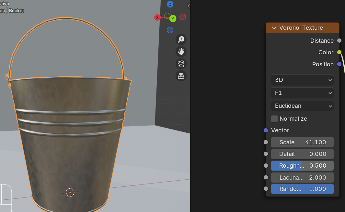The height and width of the screenshot is (212, 345).
Task: Click the pan hand viewport icon
Action: (181, 51)
